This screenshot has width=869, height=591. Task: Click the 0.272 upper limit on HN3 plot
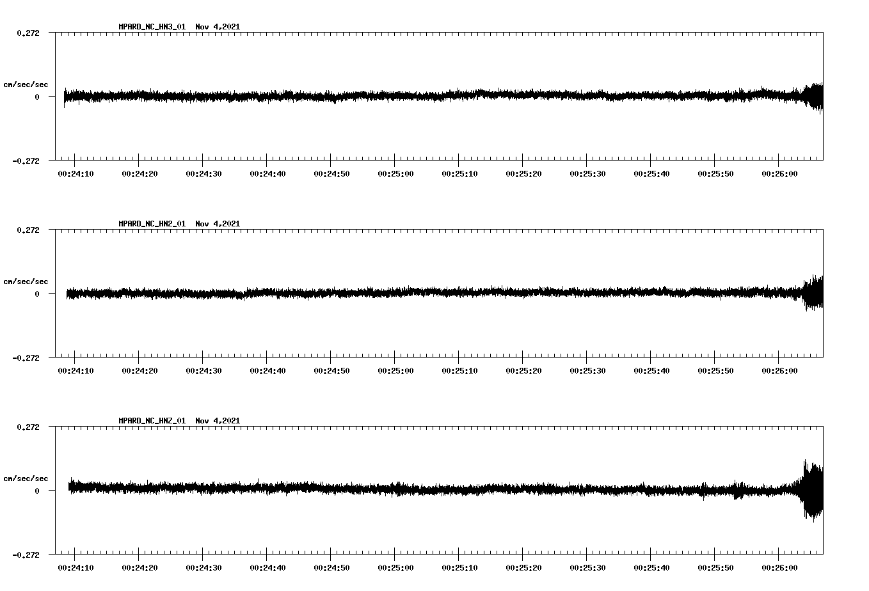click(x=28, y=33)
